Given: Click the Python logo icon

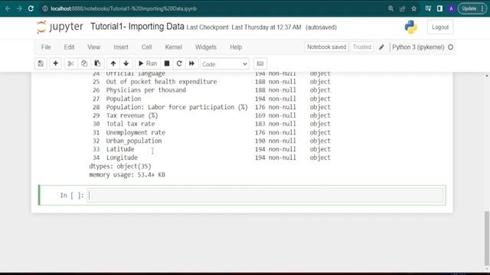Looking at the screenshot, I should [x=410, y=27].
